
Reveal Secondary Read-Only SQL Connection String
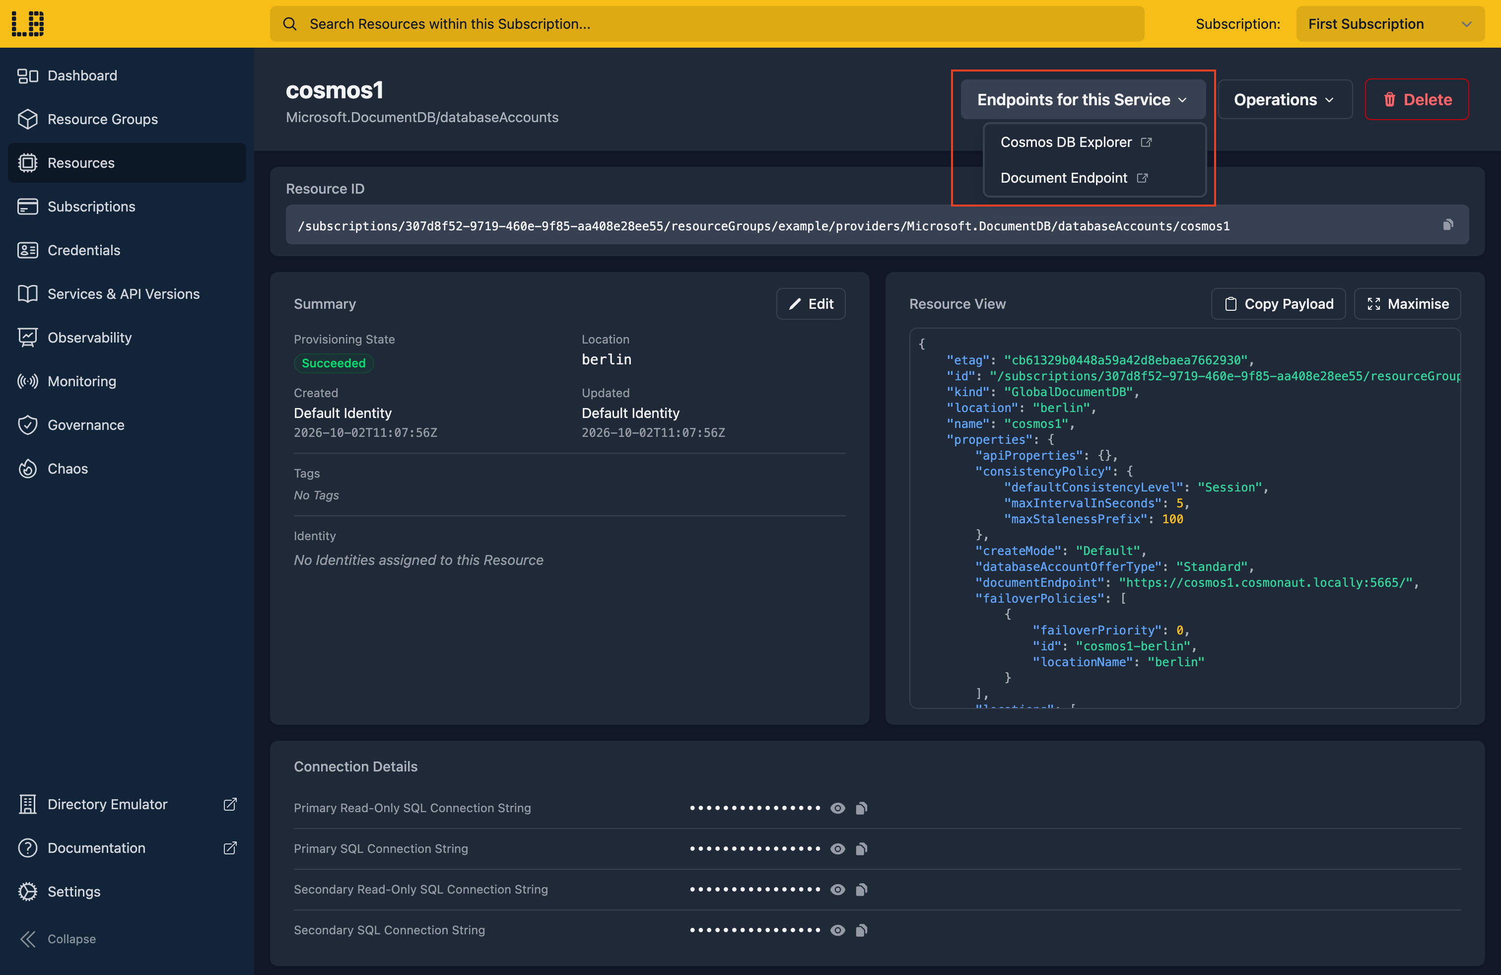coord(837,889)
